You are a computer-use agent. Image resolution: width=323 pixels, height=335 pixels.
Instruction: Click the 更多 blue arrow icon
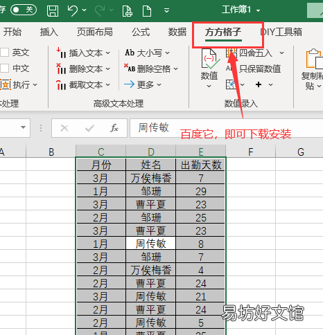click(x=129, y=84)
